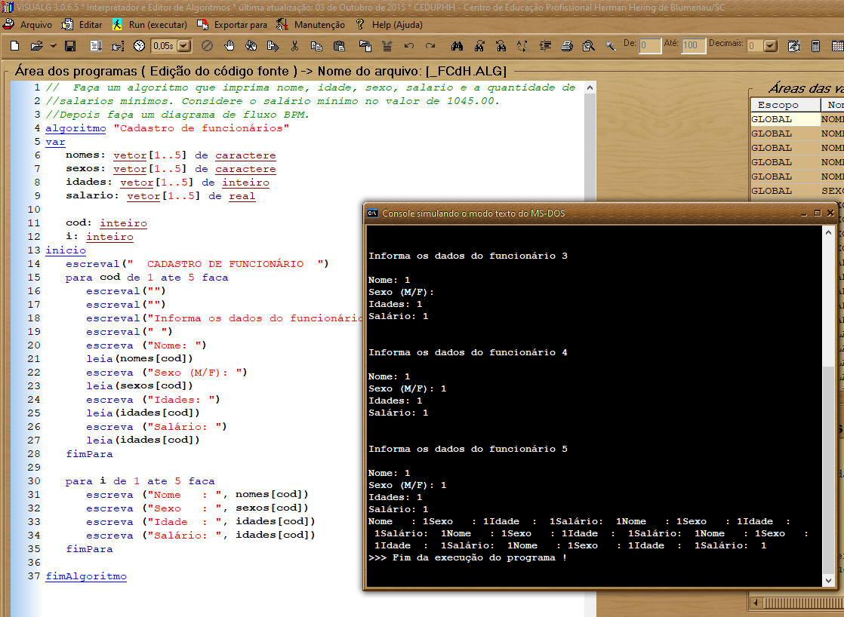Open an existing file with folder icon

coord(36,46)
